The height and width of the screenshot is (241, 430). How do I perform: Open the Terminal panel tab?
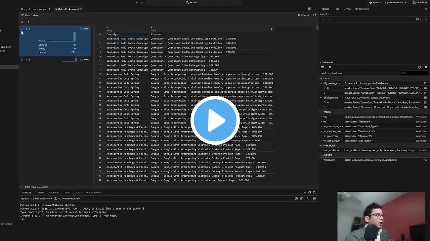coord(40,192)
